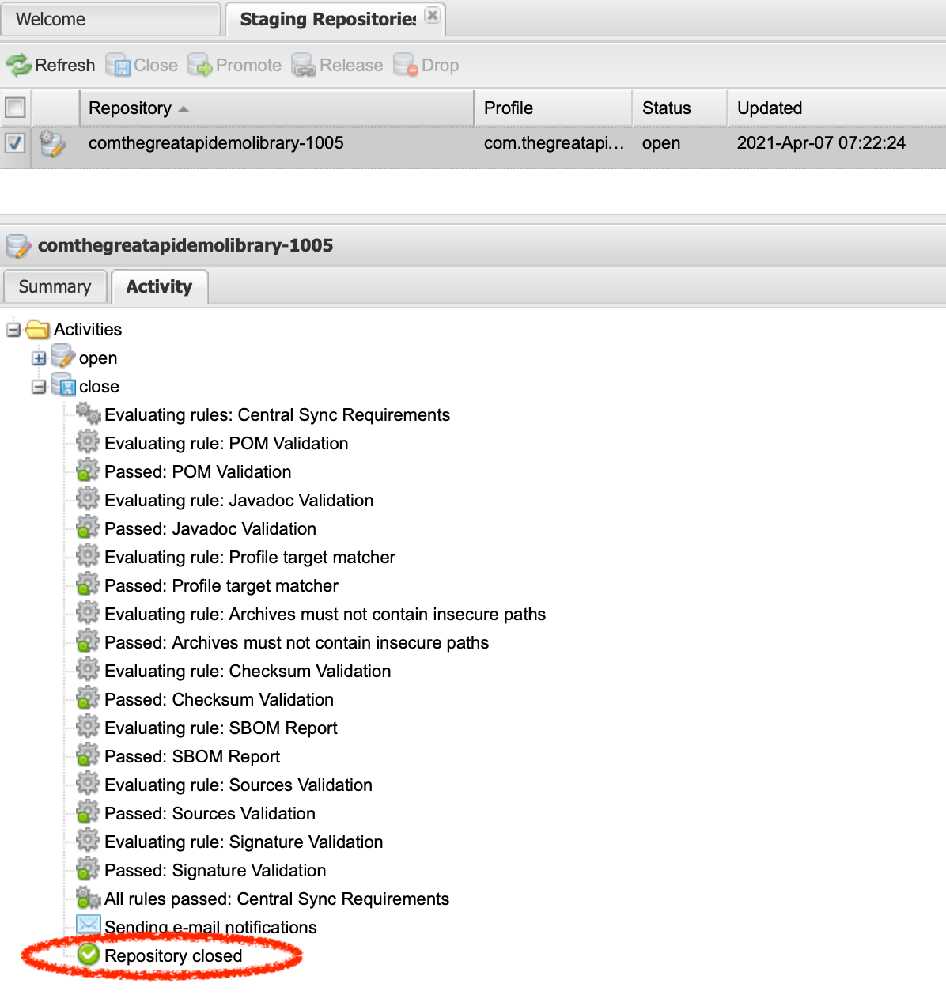946x995 pixels.
Task: Close the Staging Repositories tab
Action: (x=432, y=14)
